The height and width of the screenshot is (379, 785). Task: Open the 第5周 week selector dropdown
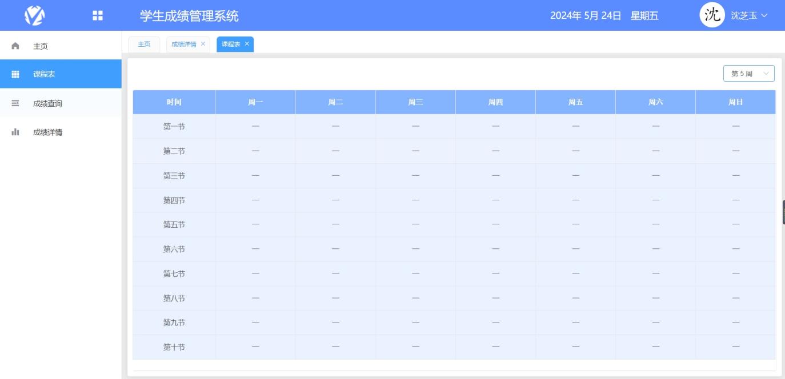746,73
